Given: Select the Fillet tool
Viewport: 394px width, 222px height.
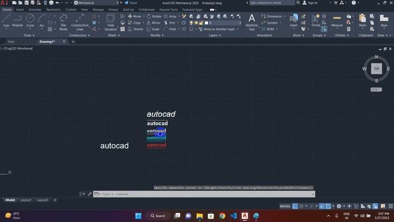Looking at the screenshot, I should click(x=170, y=29).
